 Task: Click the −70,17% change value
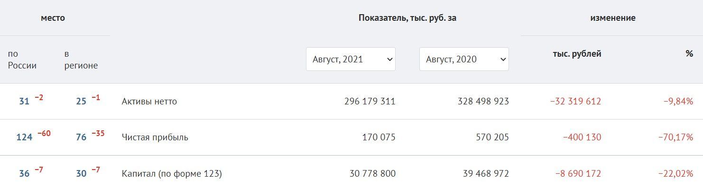pyautogui.click(x=675, y=137)
